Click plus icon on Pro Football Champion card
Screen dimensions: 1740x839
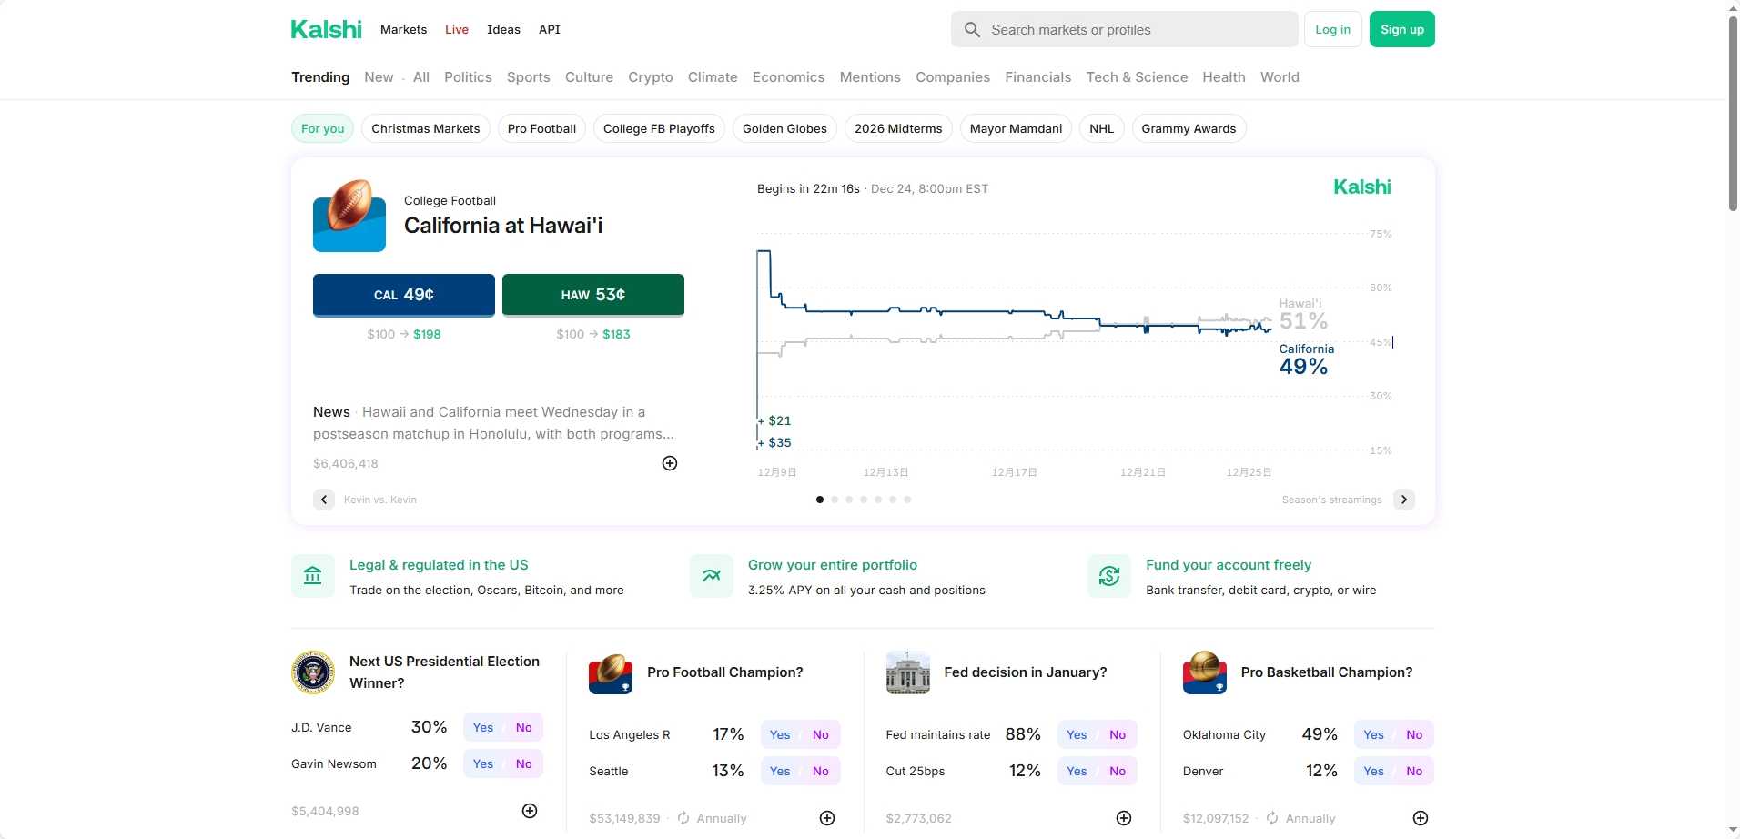pyautogui.click(x=827, y=818)
